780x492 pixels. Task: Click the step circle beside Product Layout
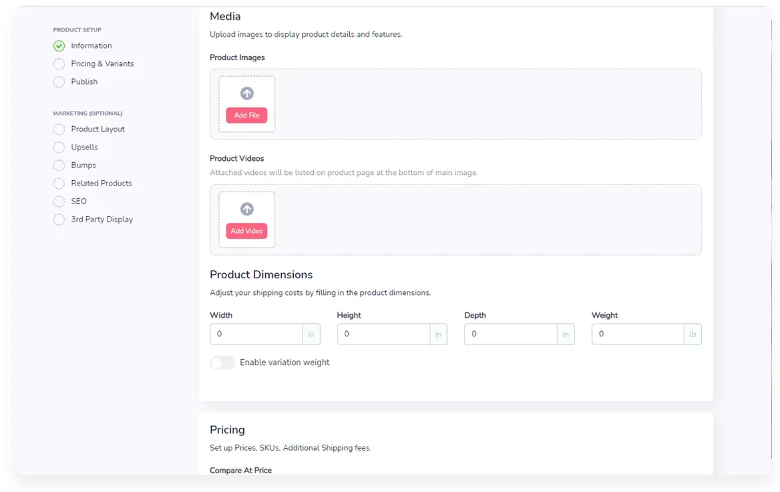pyautogui.click(x=59, y=130)
